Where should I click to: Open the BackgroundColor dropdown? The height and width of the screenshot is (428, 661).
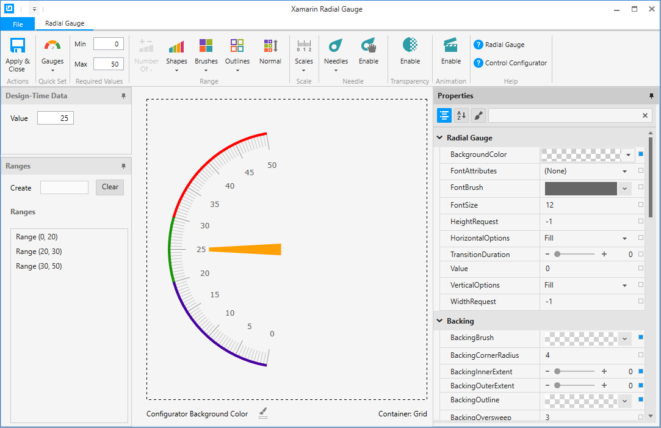[x=629, y=154]
